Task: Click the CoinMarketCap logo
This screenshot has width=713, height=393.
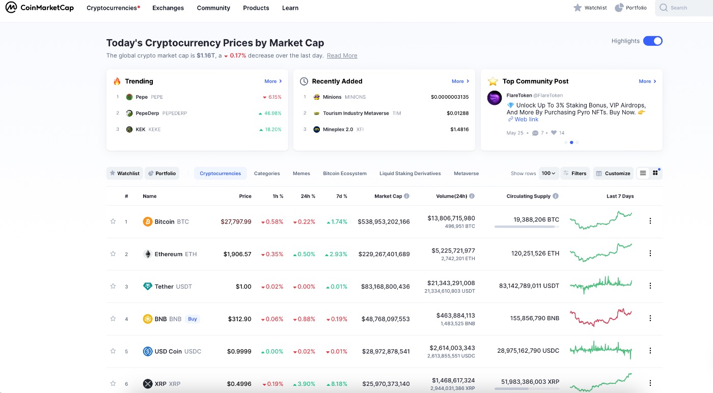Action: pos(40,8)
